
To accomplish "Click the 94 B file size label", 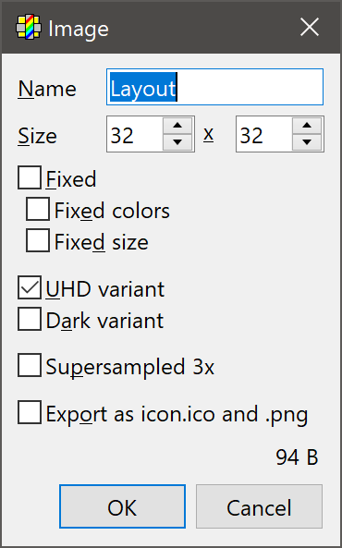I will coord(297,457).
